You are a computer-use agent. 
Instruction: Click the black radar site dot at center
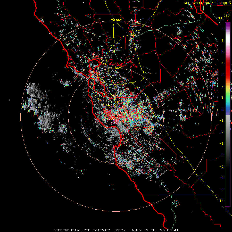pos(116,116)
